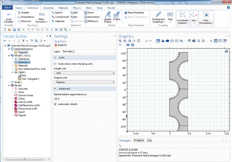The height and width of the screenshot is (162, 232).
Task: Switch to the Materials ribbon tab
Action: (63, 8)
